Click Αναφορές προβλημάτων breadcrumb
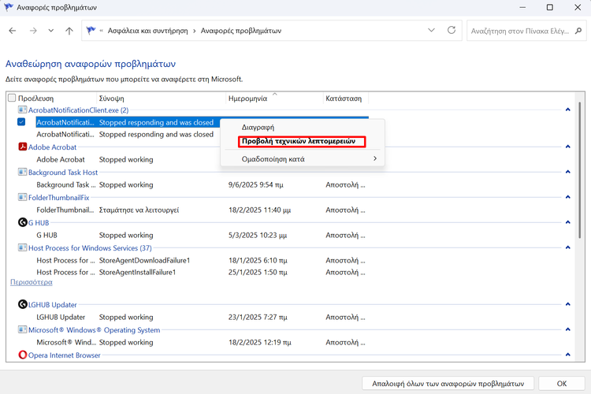This screenshot has height=394, width=591. pos(241,31)
